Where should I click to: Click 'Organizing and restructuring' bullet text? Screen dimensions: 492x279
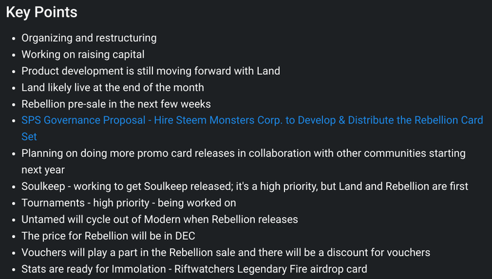89,38
